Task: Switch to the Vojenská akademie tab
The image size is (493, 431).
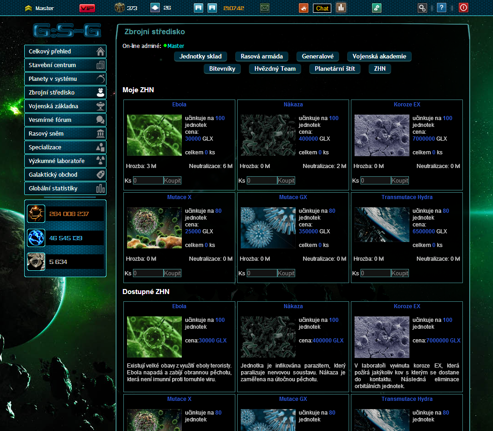Action: pos(379,57)
